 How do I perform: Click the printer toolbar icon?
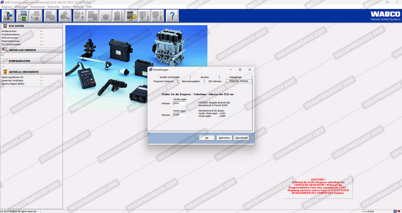coord(36,16)
